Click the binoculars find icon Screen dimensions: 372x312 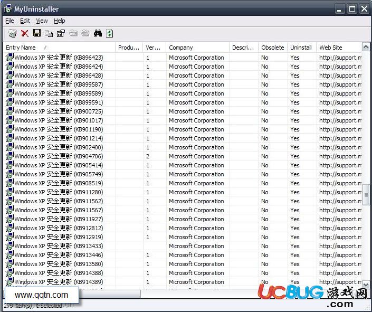[x=98, y=33]
